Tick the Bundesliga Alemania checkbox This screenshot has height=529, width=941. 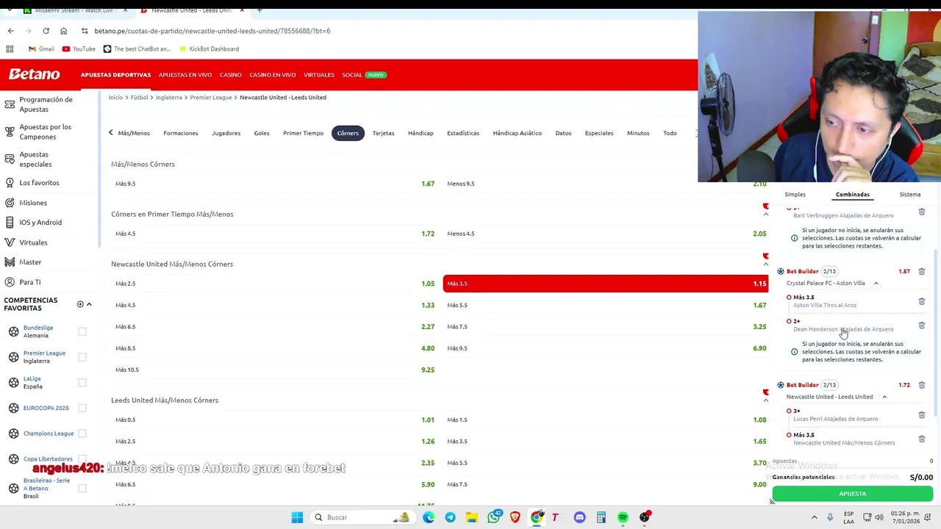click(82, 332)
